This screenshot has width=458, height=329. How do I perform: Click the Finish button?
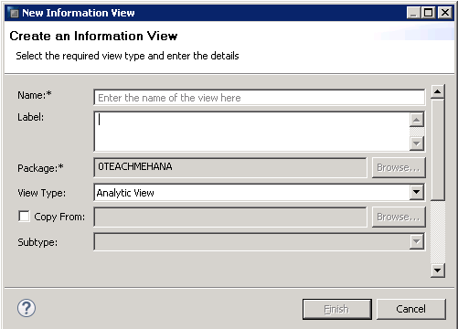click(x=337, y=309)
